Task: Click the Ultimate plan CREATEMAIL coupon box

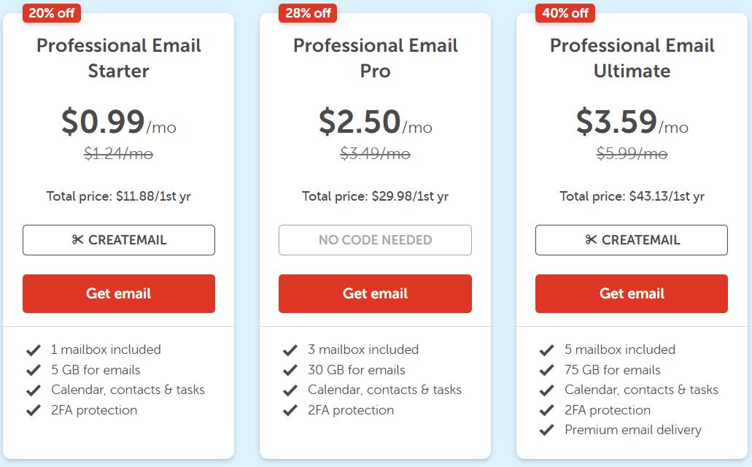Action: point(632,240)
